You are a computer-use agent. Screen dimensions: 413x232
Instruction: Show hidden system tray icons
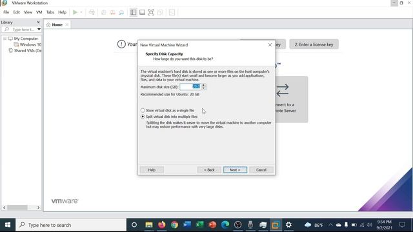pyautogui.click(x=330, y=225)
